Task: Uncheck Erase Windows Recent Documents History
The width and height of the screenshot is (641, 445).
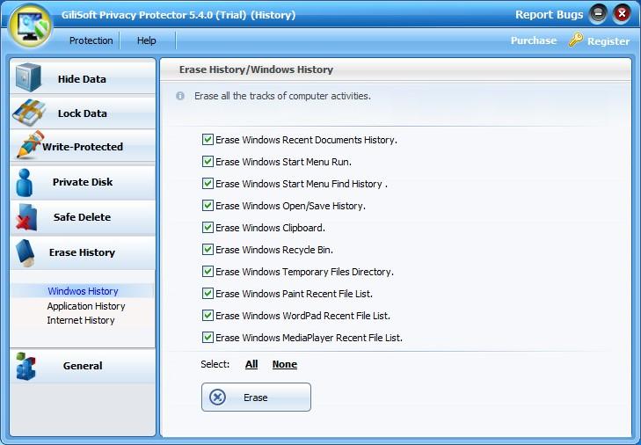Action: click(208, 140)
